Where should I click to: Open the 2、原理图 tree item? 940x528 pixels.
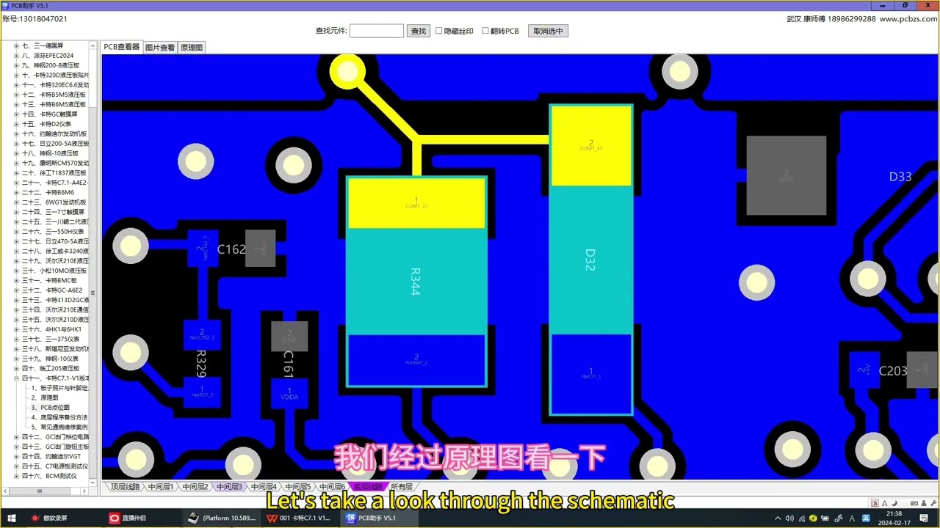[44, 397]
